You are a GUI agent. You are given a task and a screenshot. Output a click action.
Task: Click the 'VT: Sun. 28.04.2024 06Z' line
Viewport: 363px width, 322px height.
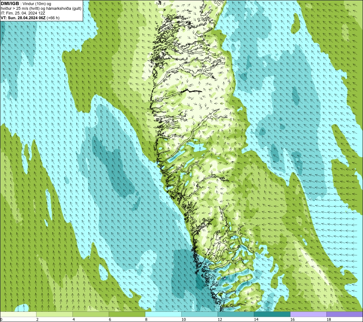[x=30, y=18]
